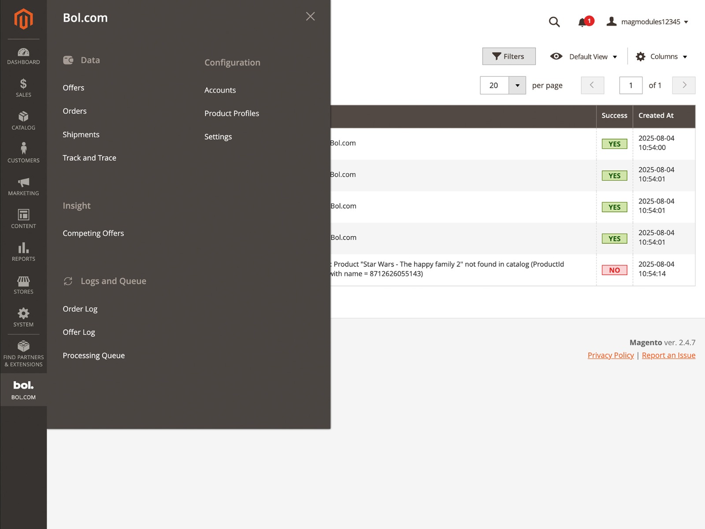This screenshot has width=705, height=529.
Task: Open the System sidebar menu
Action: pos(23,318)
